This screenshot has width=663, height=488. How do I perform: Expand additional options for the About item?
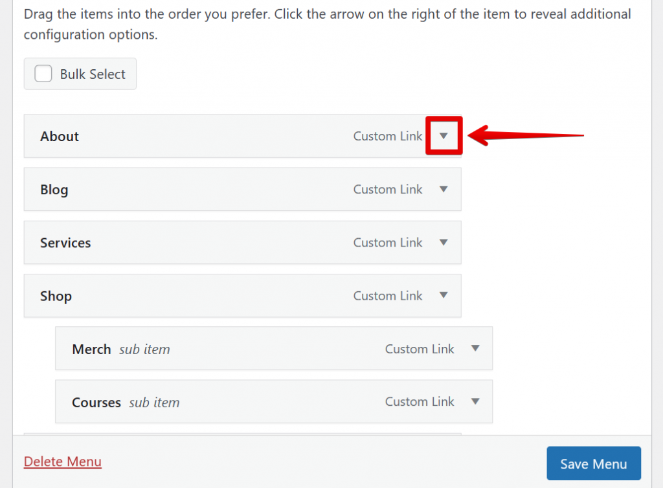point(444,136)
